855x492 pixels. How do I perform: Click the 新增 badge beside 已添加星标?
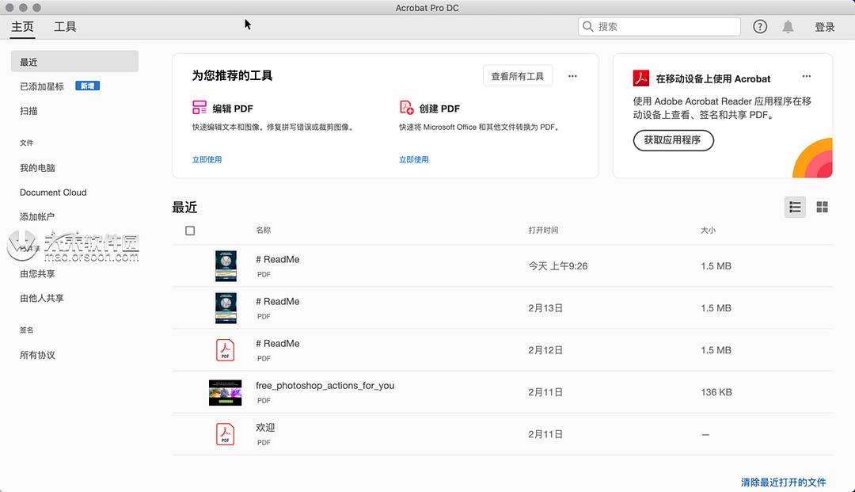[87, 86]
